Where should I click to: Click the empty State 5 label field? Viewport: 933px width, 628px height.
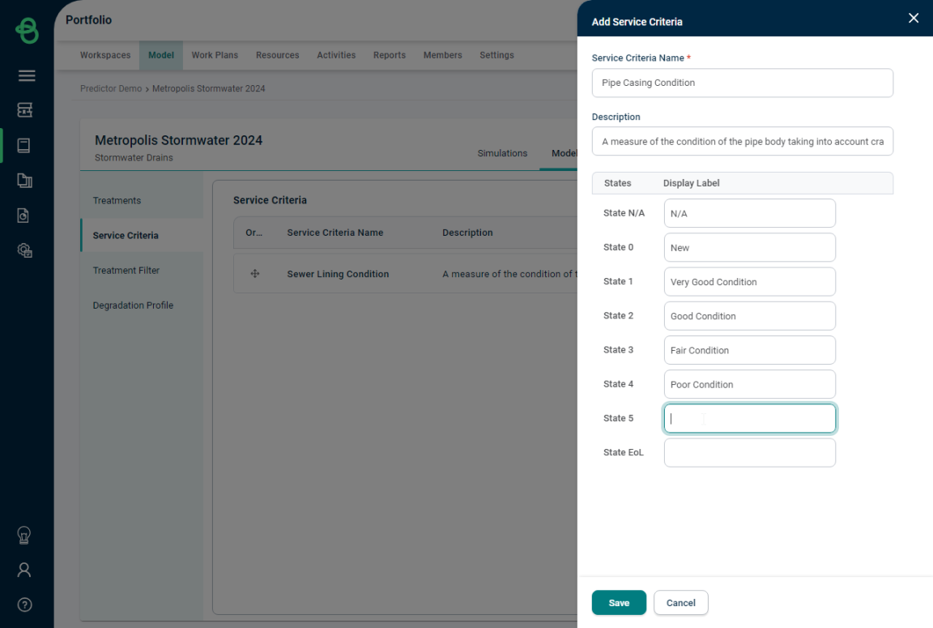coord(750,418)
